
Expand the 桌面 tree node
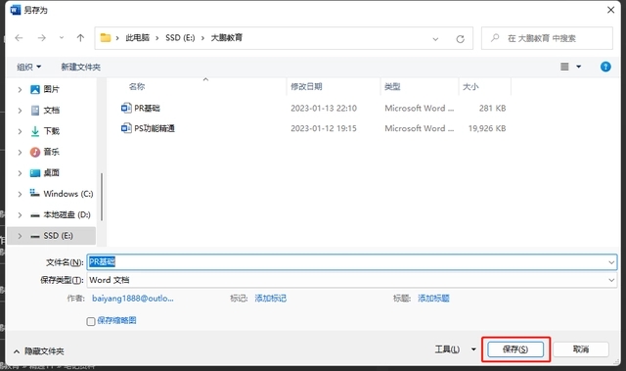[x=20, y=173]
